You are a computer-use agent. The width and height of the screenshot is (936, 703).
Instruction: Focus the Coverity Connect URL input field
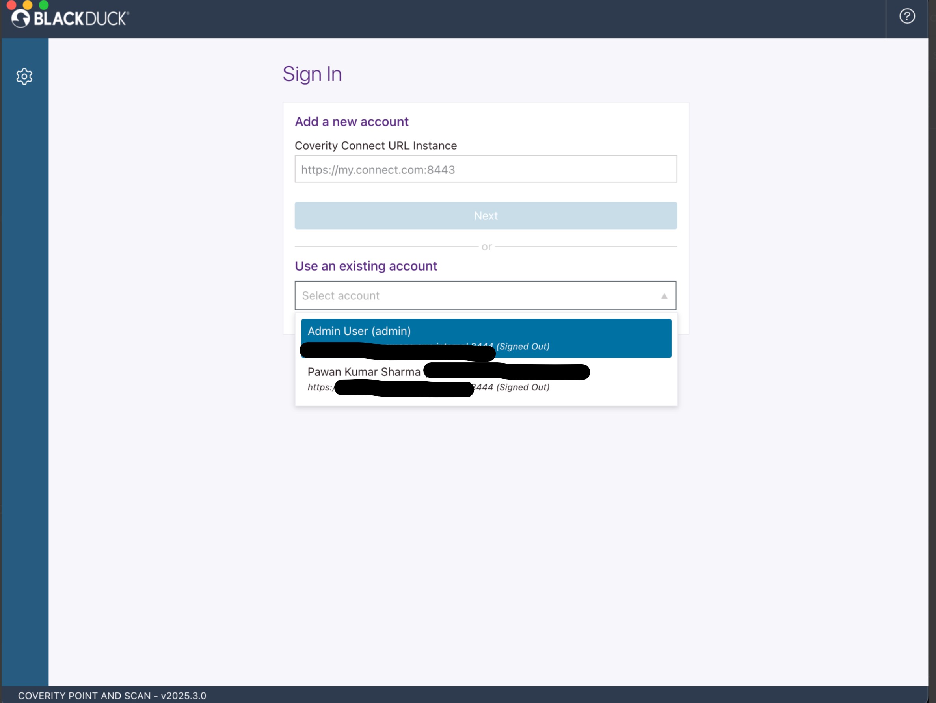486,169
